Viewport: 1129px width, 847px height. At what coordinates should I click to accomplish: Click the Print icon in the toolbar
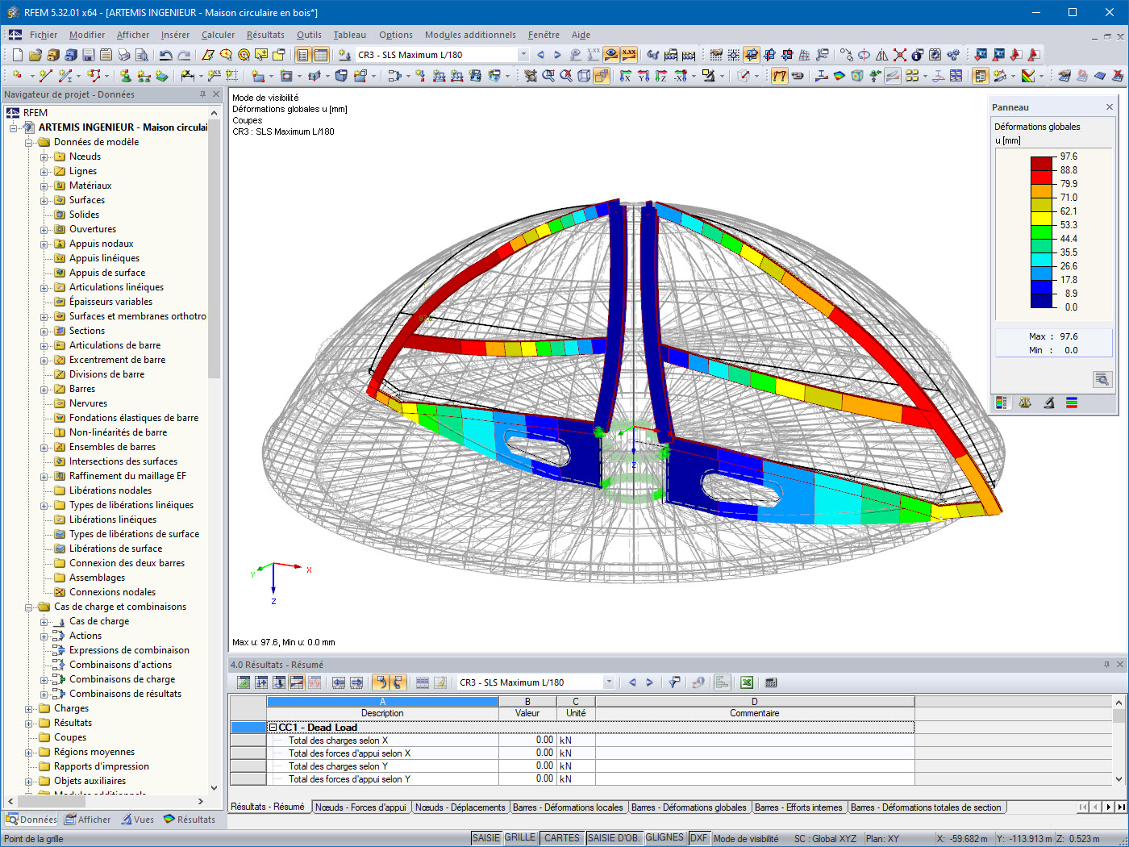click(x=123, y=55)
